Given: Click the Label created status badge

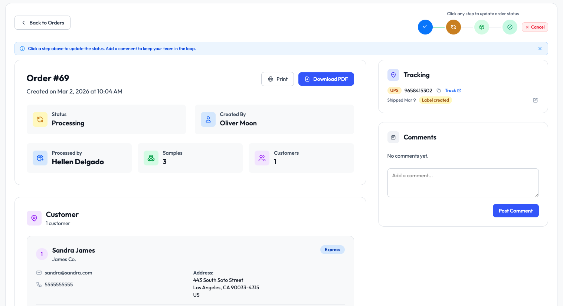Looking at the screenshot, I should [435, 100].
